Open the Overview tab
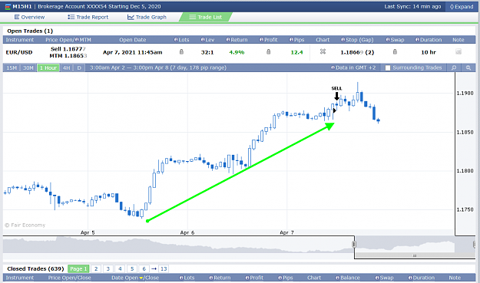The height and width of the screenshot is (283, 480). click(x=29, y=17)
